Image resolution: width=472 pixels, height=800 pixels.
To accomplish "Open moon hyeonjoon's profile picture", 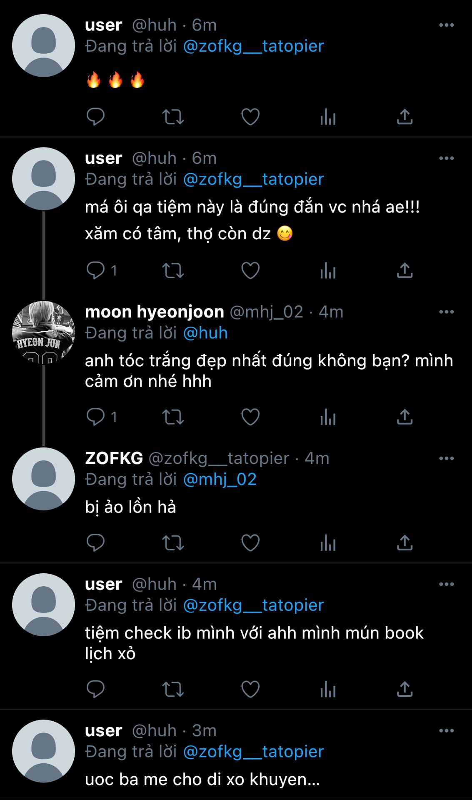I will (44, 332).
